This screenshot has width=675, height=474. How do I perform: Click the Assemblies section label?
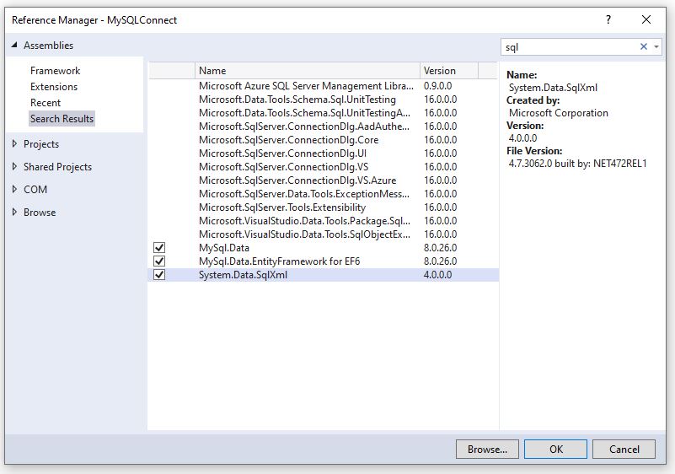coord(48,46)
